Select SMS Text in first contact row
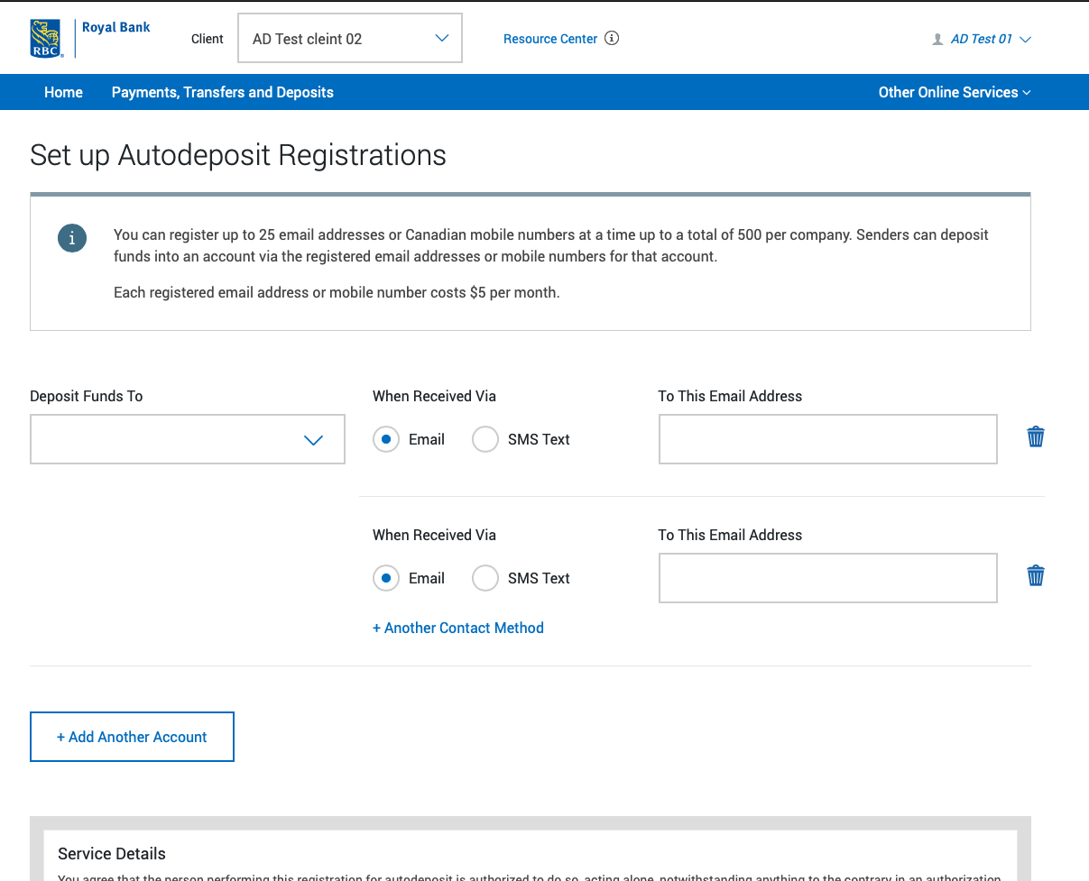1089x881 pixels. pyautogui.click(x=485, y=439)
